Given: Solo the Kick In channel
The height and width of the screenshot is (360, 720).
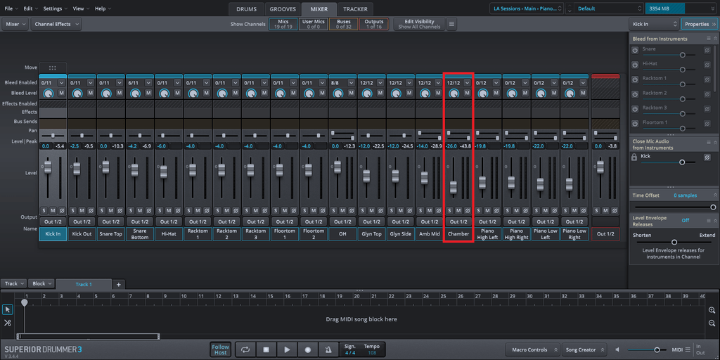Looking at the screenshot, I should tap(44, 210).
